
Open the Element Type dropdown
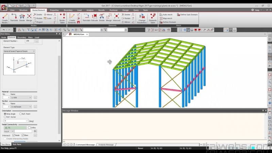coord(19,51)
